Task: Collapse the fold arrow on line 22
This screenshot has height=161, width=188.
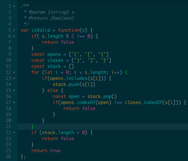Action: pos(14,133)
